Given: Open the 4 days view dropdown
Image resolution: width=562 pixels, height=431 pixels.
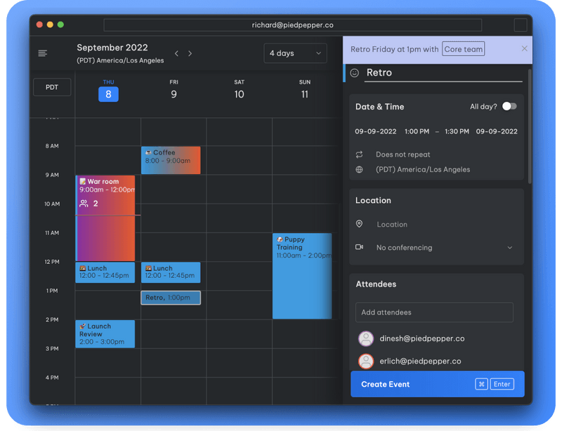Looking at the screenshot, I should point(295,53).
